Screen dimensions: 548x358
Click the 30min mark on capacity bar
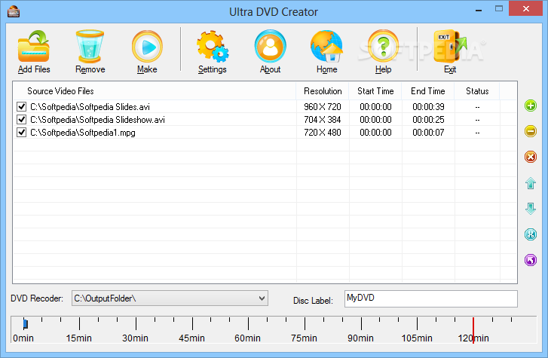point(135,338)
